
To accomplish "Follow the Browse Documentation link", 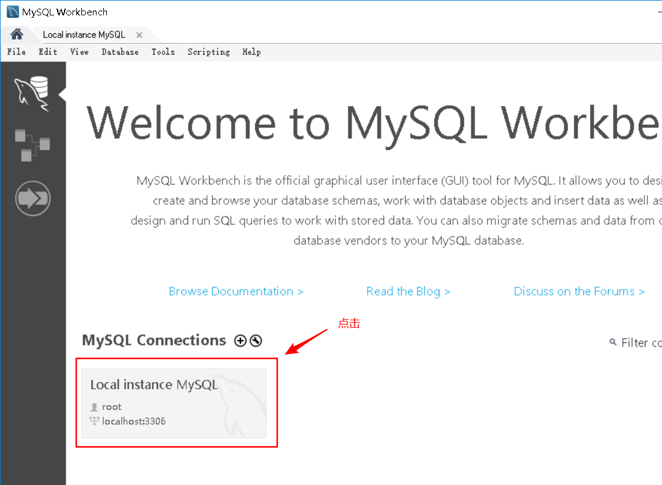I will click(x=236, y=291).
